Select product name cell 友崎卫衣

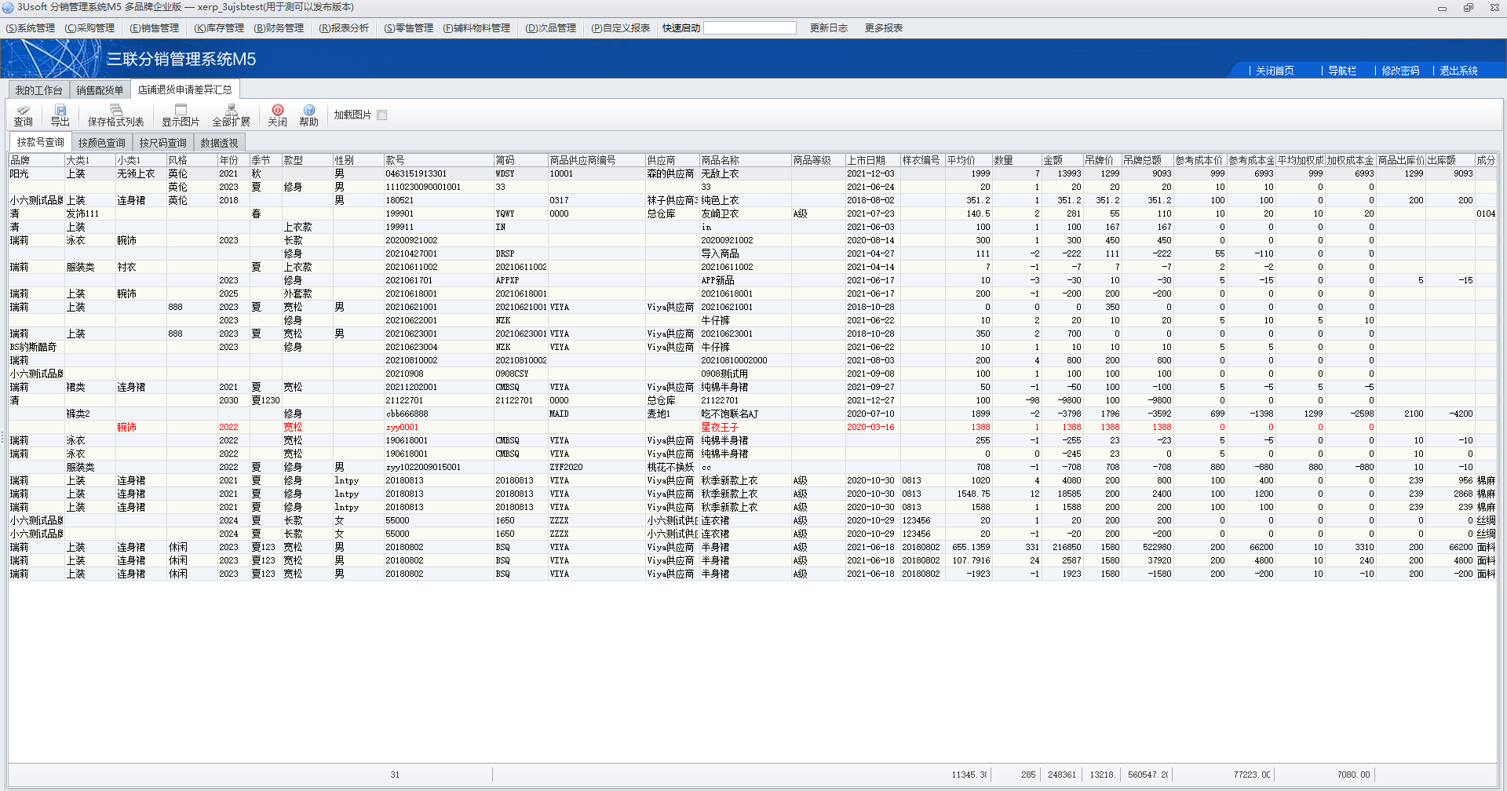click(x=746, y=213)
